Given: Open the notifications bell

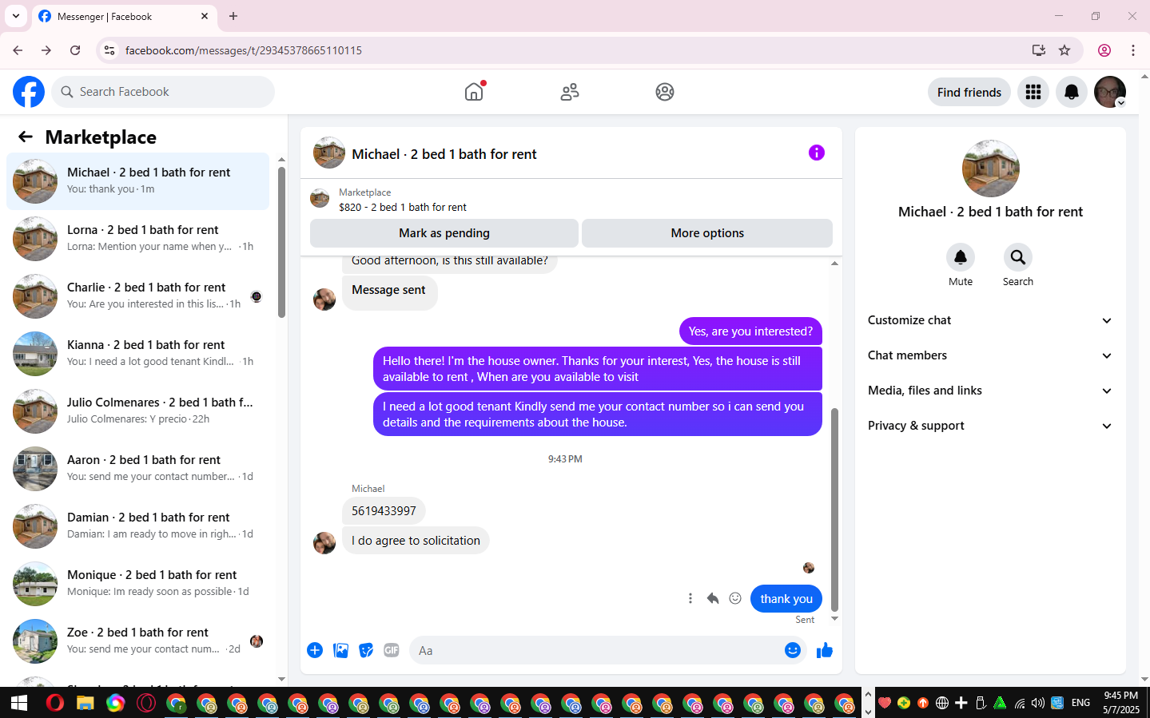Looking at the screenshot, I should click(x=1072, y=92).
